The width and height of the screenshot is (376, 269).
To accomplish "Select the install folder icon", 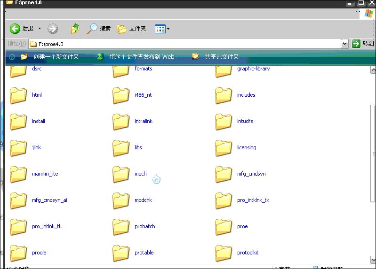I will coord(18,122).
